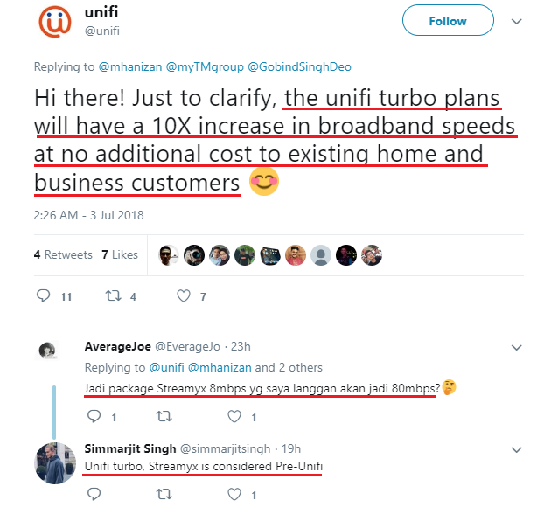Reply to AverageJoe's Streamyx comment
558x507 pixels.
click(94, 416)
